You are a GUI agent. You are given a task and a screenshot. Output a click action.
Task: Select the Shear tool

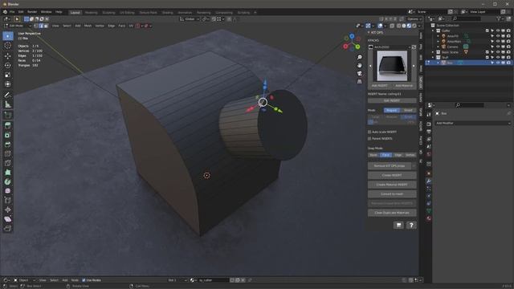(x=8, y=219)
